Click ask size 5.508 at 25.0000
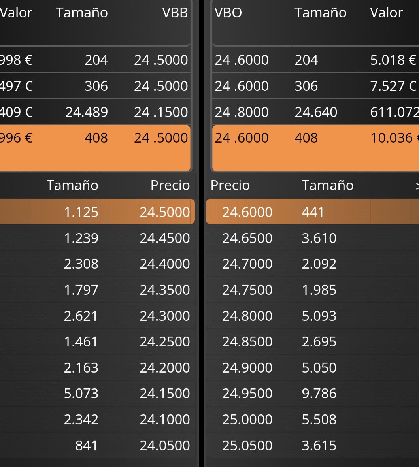 [x=319, y=420]
